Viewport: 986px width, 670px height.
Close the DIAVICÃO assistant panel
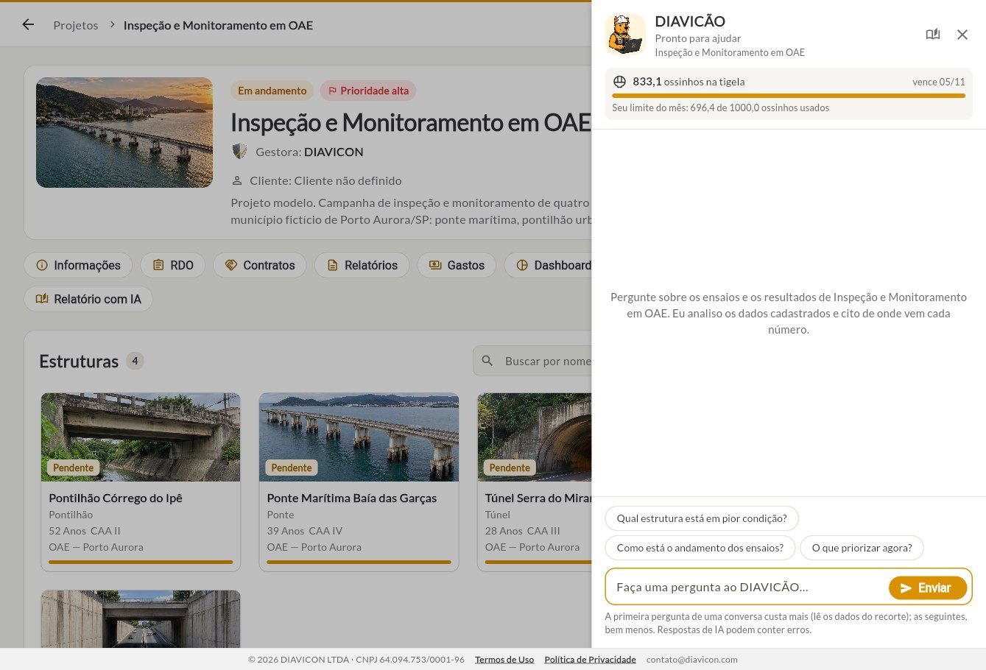[962, 35]
